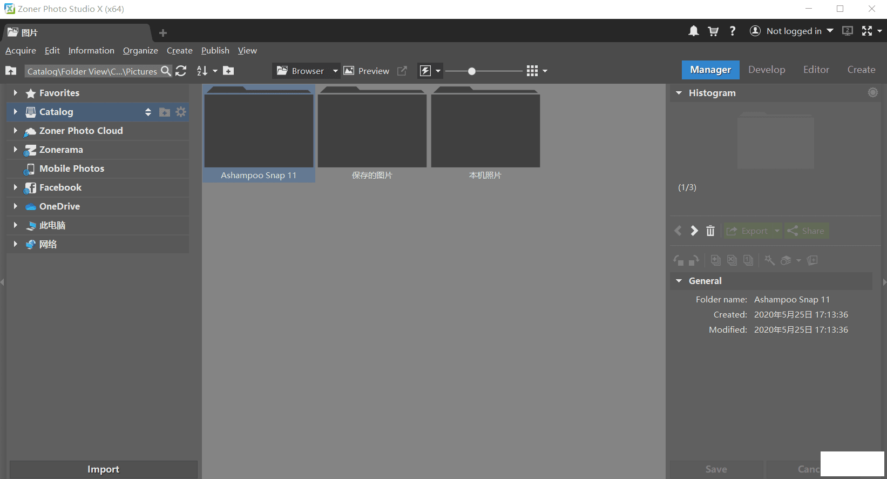Select the 保存的图片 folder thumbnail
Viewport: 887px width, 479px height.
pos(372,133)
